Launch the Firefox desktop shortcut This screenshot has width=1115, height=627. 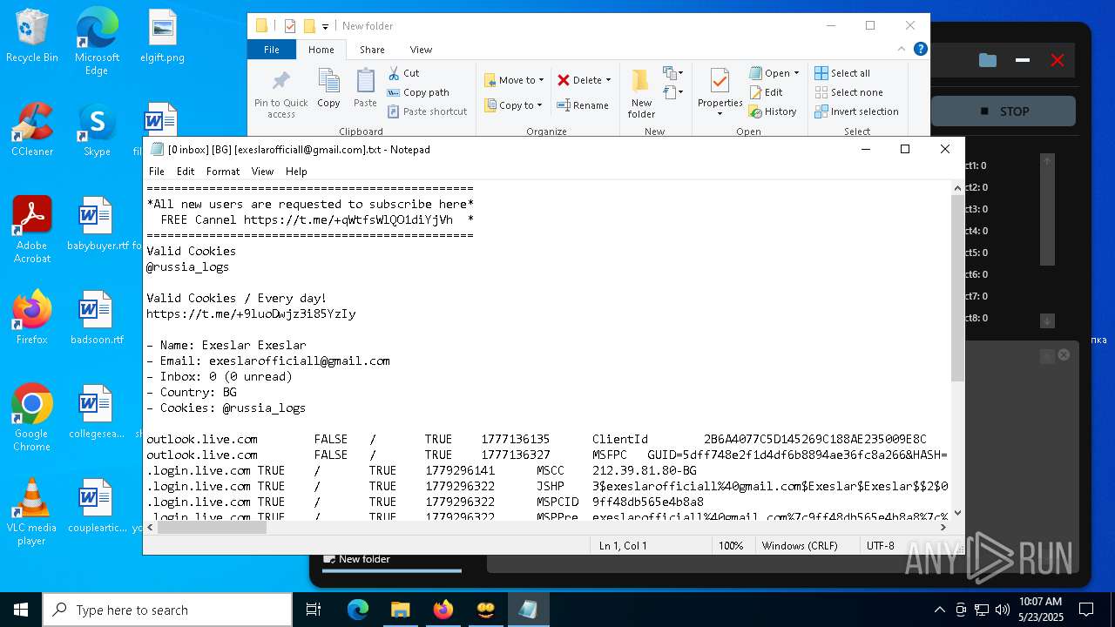31,318
